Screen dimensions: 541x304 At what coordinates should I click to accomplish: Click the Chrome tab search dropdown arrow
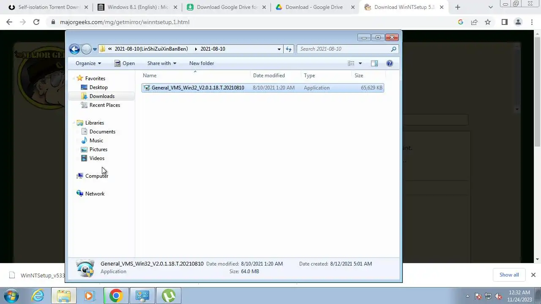click(490, 7)
